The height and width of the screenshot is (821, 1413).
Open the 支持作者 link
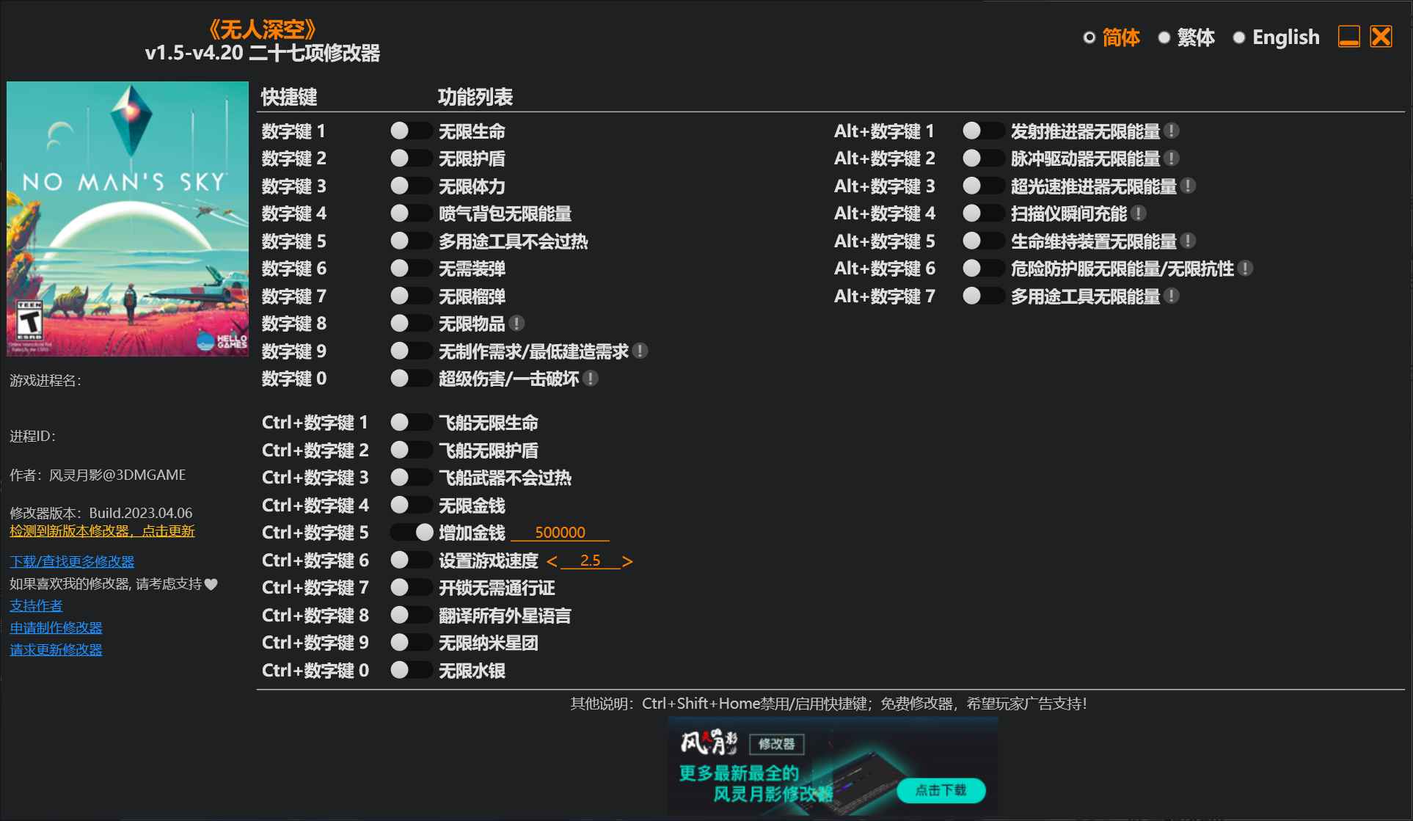(x=35, y=606)
